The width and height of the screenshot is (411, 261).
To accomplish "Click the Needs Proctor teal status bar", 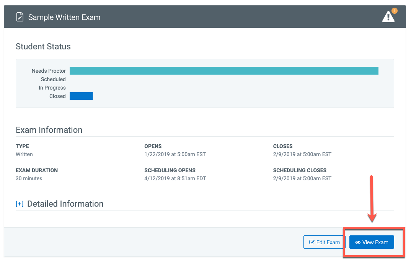I will pos(224,71).
